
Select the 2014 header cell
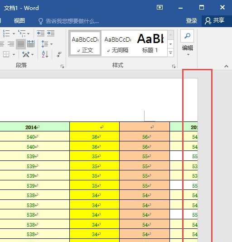tap(35, 127)
